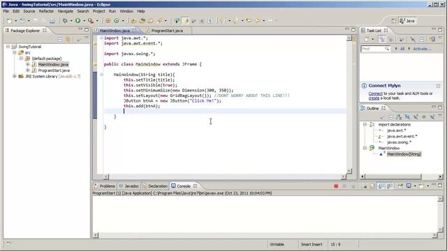This screenshot has width=447, height=251.
Task: Toggle Categorized view in Task List toolbar
Action: (x=382, y=39)
